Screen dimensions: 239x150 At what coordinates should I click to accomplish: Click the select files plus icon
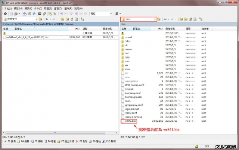coord(61,14)
